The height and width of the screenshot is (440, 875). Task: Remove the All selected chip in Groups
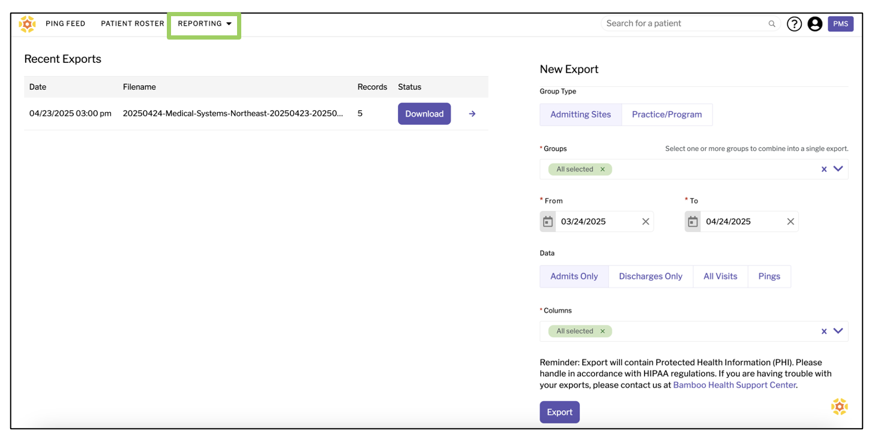click(603, 170)
